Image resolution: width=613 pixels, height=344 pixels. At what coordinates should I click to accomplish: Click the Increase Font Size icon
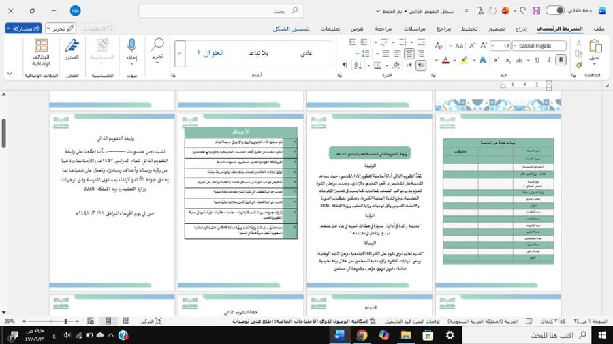click(x=484, y=46)
